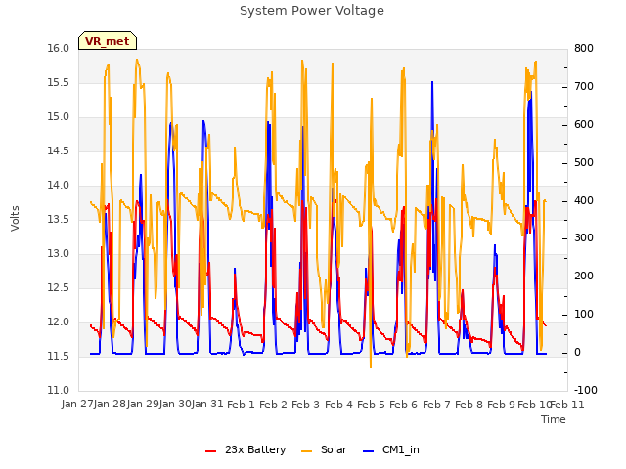Toggle the CM1_in legend entry
The height and width of the screenshot is (469, 626).
[391, 449]
